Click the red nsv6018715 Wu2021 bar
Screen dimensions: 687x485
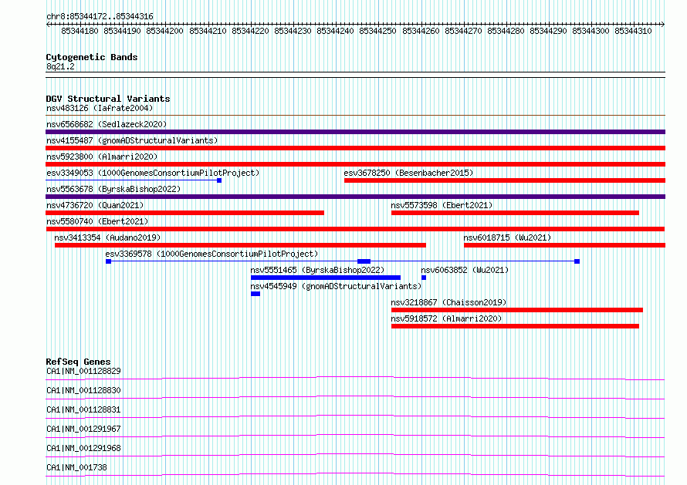(x=565, y=245)
